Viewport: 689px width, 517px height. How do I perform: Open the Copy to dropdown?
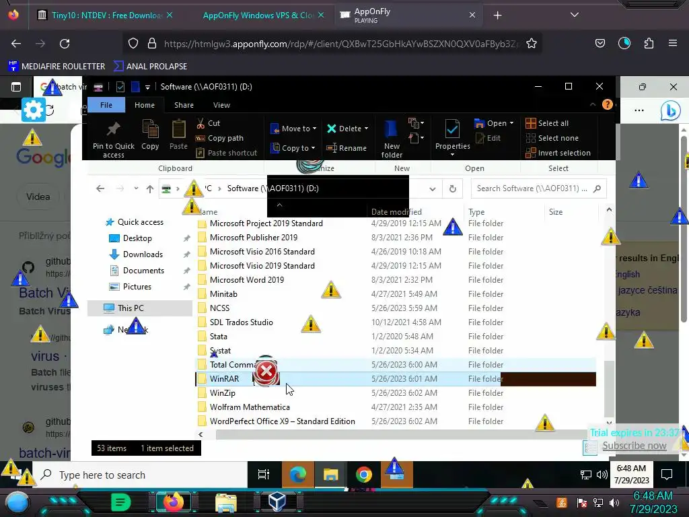(x=293, y=148)
